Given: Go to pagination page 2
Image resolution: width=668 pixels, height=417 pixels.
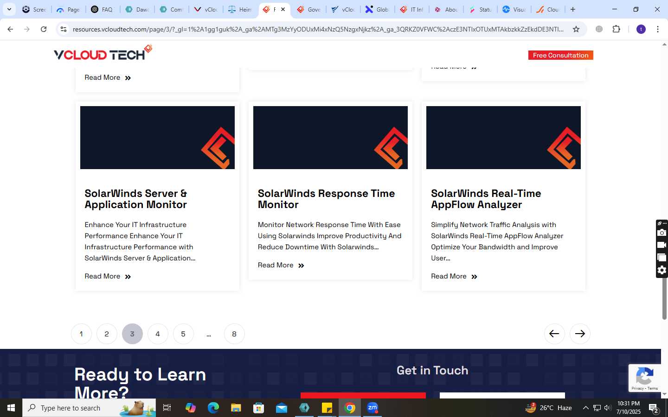Looking at the screenshot, I should click(107, 334).
